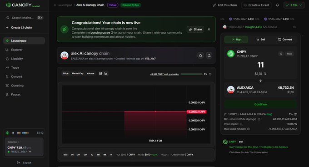Click Edit this chain

click(x=225, y=5)
